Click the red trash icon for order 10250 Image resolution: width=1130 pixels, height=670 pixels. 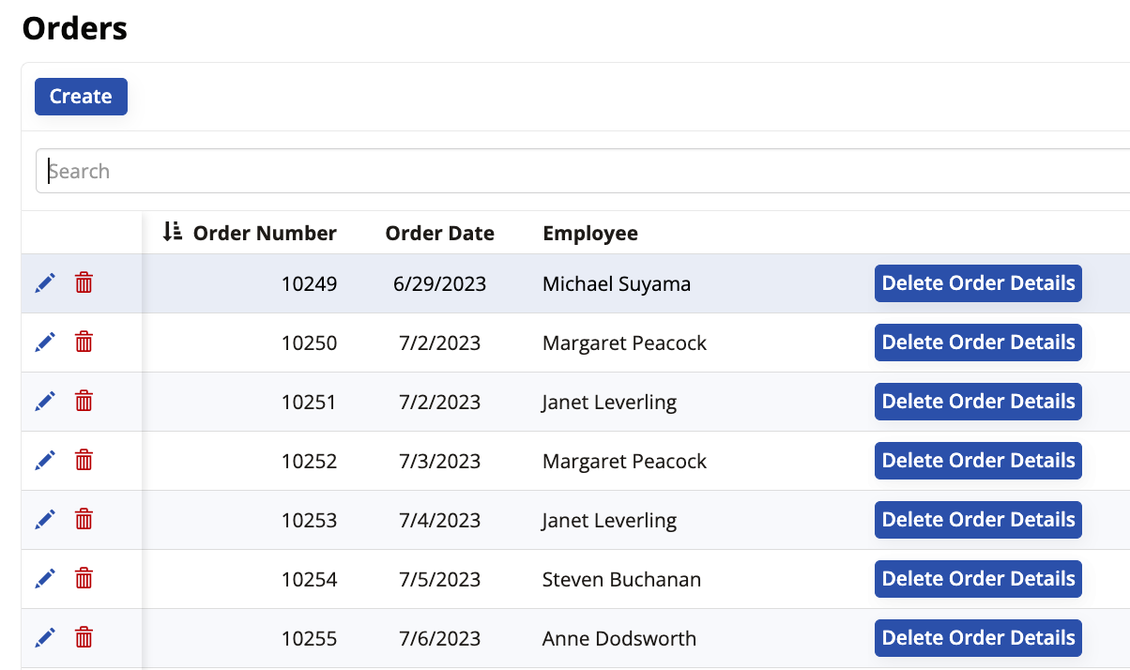tap(83, 342)
